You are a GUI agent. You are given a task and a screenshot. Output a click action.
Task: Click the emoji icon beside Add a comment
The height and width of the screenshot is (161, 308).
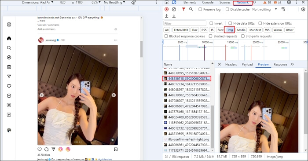(116, 29)
